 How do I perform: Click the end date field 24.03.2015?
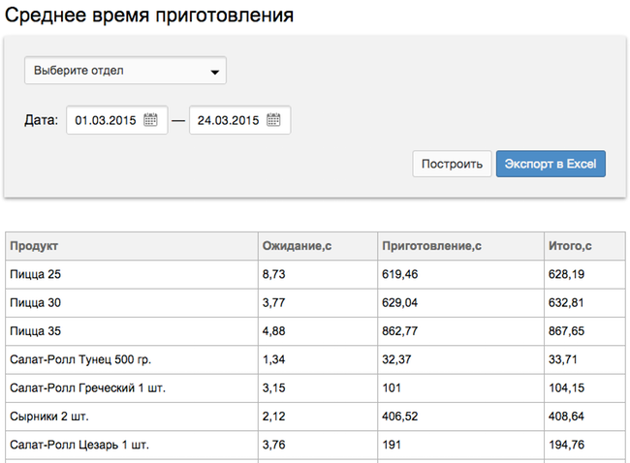point(239,120)
